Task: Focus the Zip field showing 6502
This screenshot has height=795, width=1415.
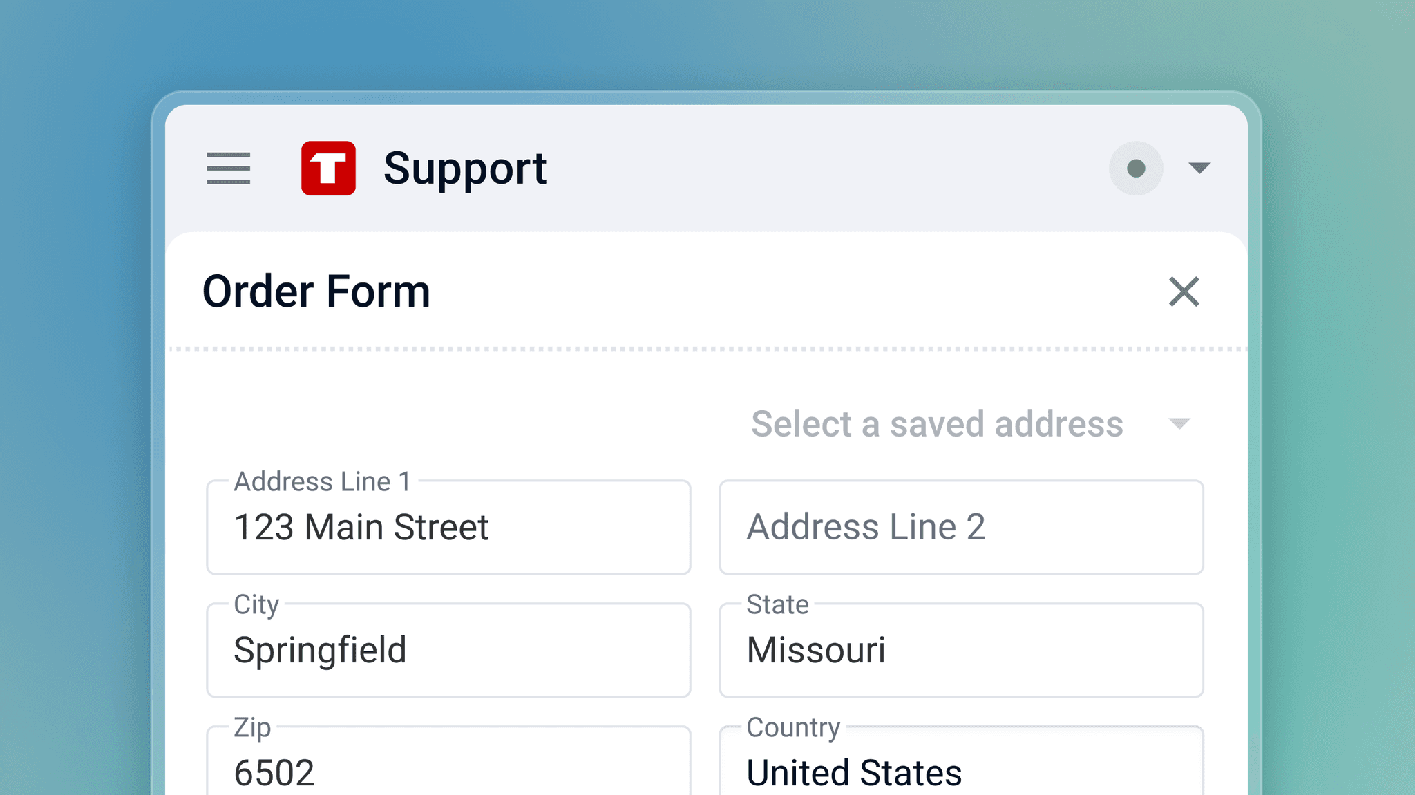Action: coord(448,760)
